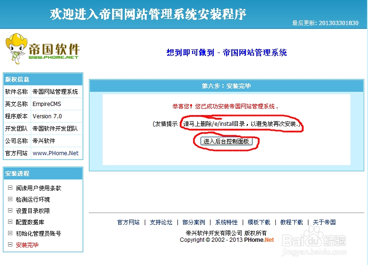Select the 阅读用户使用条款 step text
The height and width of the screenshot is (265, 368).
tap(38, 188)
